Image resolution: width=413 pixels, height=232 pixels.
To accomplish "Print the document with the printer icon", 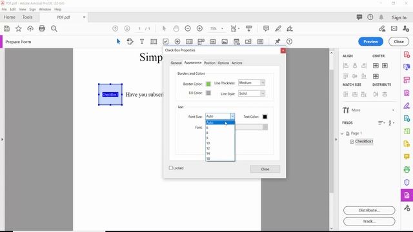I will point(42,28).
